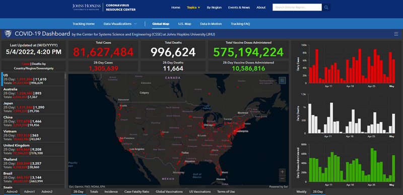403x195 pixels.
Task: Expand the Data Visualizations dropdown
Action: tap(120, 24)
